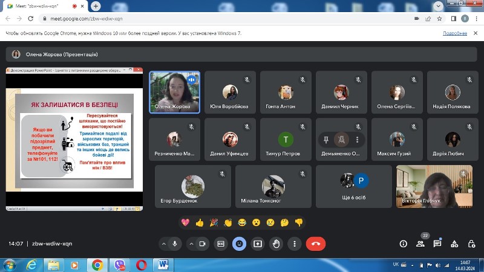Expand video settings arrow
The width and height of the screenshot is (484, 272).
click(x=191, y=244)
